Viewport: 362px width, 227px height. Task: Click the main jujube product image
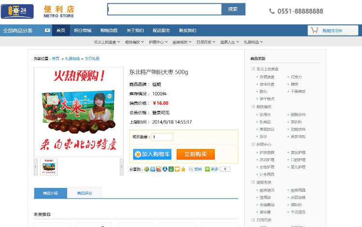[79, 112]
